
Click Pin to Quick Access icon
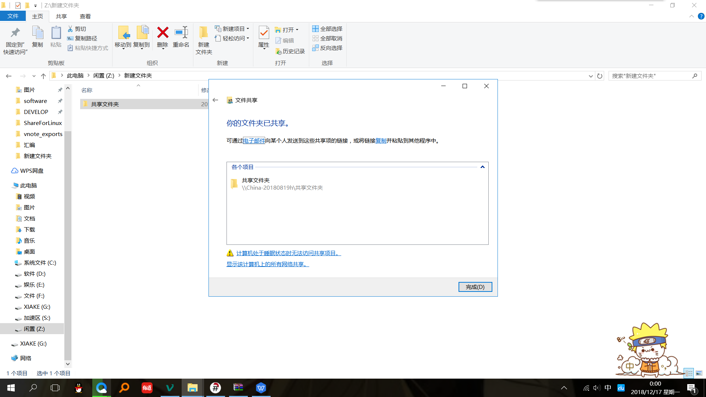(15, 33)
